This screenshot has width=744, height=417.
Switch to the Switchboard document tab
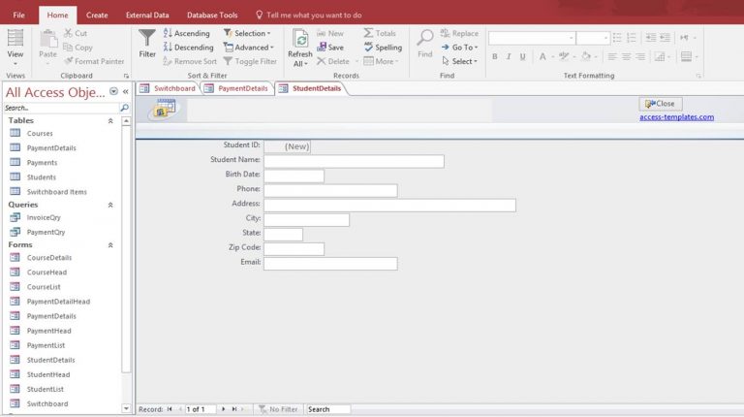point(169,88)
